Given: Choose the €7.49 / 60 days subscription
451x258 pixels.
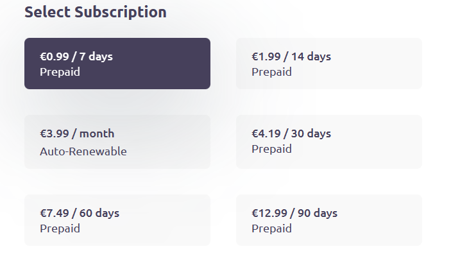Looking at the screenshot, I should 117,220.
